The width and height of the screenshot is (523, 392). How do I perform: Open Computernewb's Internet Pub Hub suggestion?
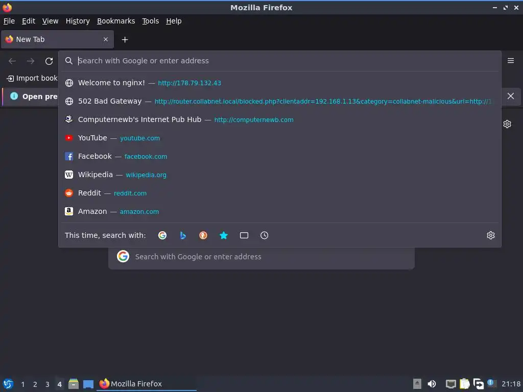coord(280,119)
